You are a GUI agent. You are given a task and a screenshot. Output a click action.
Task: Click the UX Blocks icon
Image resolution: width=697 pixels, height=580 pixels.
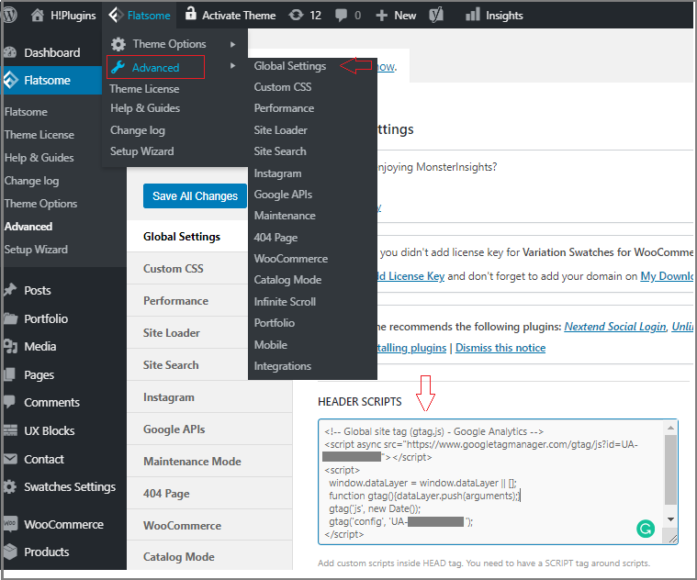10,430
